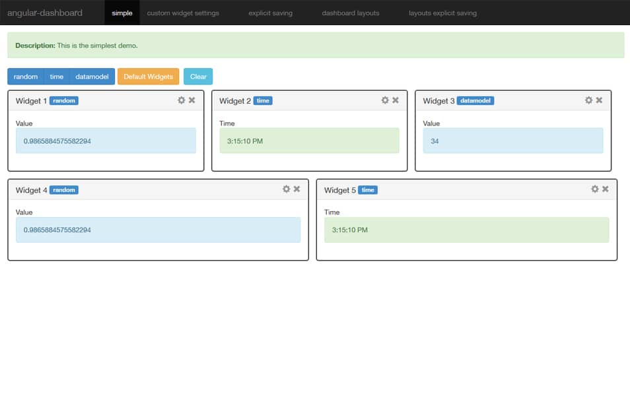This screenshot has height=396, width=630.
Task: Open settings for Widget 4
Action: [286, 189]
